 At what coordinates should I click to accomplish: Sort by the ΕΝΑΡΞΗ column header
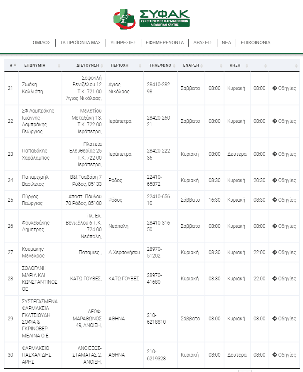191,65
